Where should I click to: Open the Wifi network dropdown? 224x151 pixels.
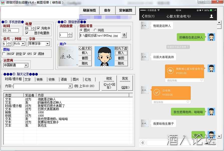23,44
